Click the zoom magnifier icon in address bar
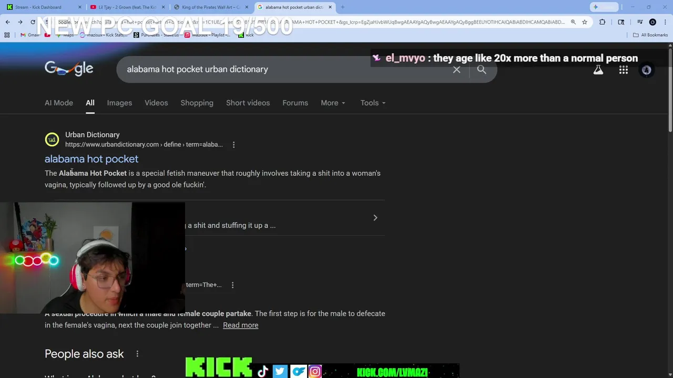Image resolution: width=673 pixels, height=378 pixels. (573, 22)
